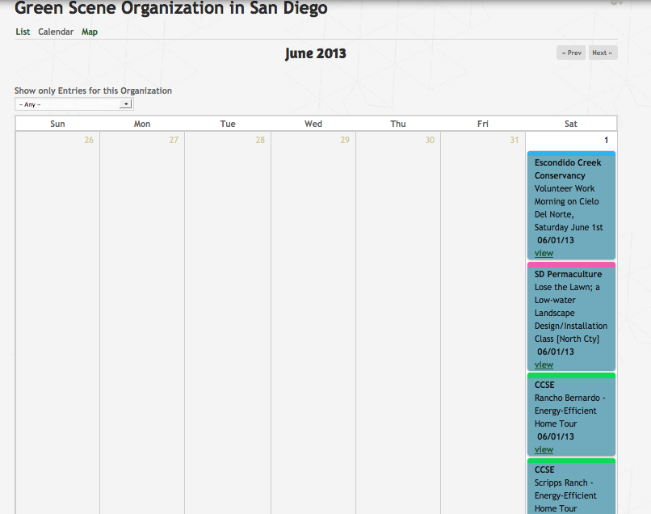Click green color bar above Rancho Bernardo event
Screen dimensions: 651x514
571,376
